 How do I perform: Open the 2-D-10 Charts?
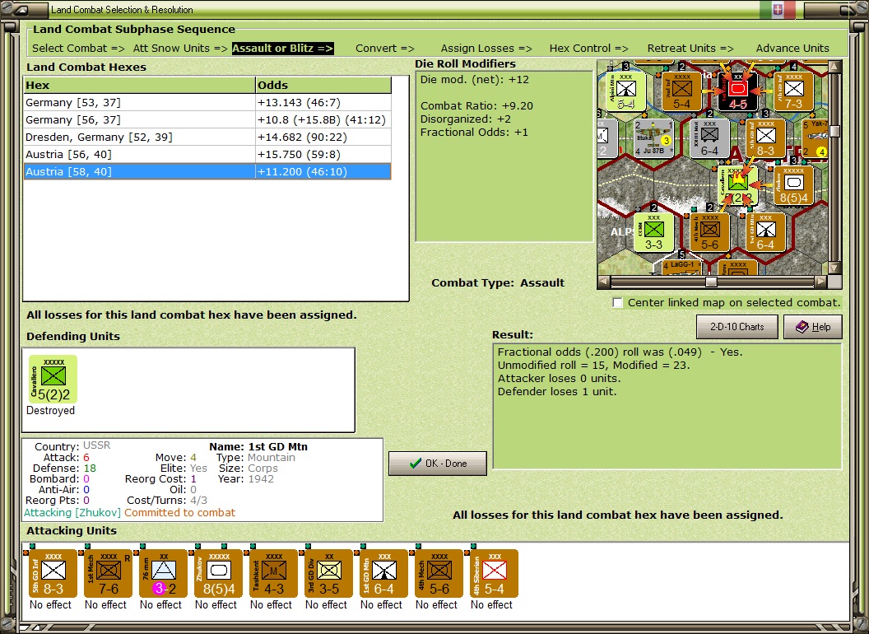click(x=737, y=327)
